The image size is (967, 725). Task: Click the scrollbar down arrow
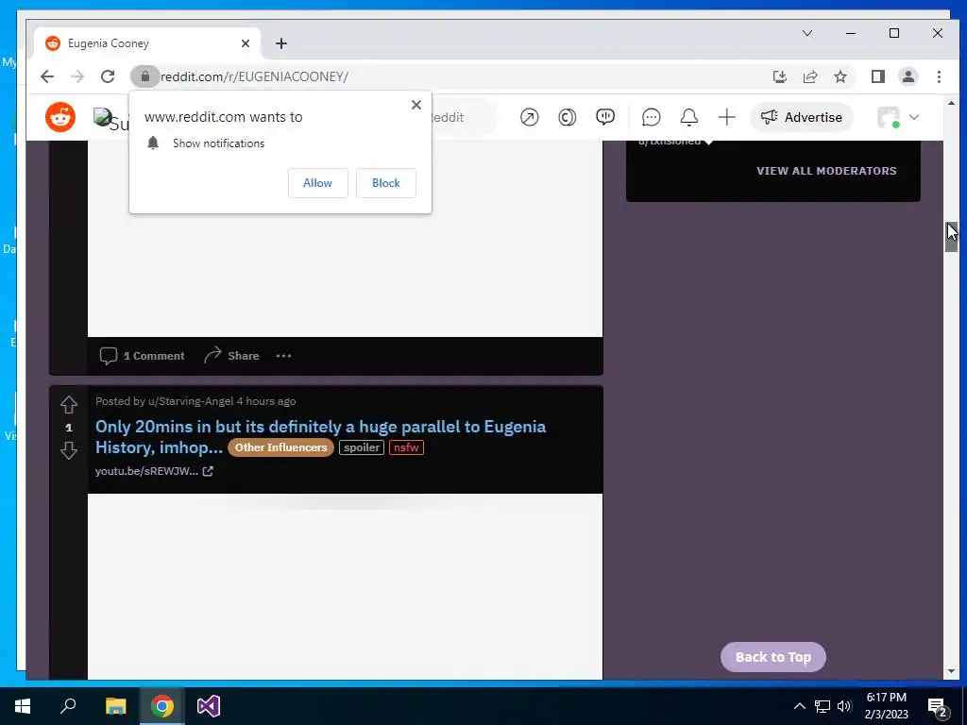point(951,671)
